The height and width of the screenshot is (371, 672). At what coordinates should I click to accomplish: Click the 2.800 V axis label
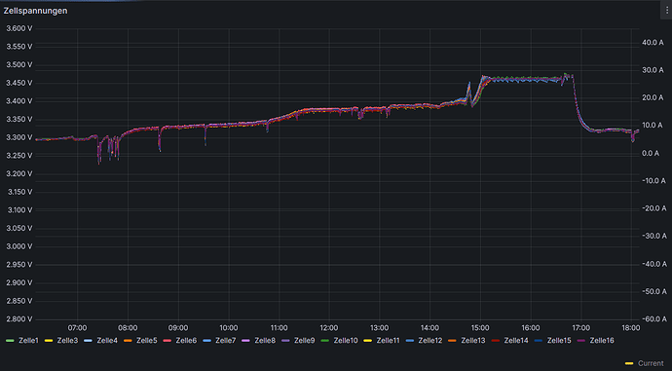(19, 319)
